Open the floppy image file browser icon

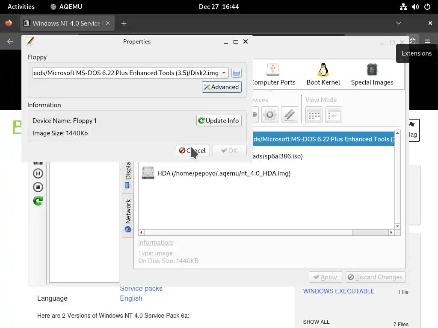[236, 73]
